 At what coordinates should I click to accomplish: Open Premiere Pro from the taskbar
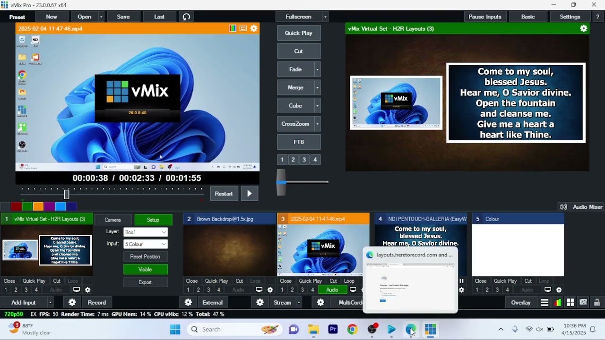(333, 329)
